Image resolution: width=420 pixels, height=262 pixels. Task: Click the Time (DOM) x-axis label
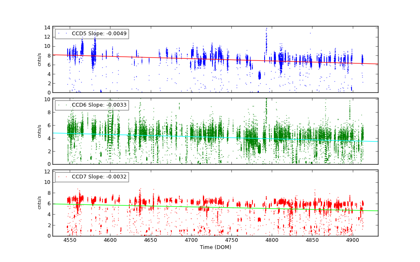pyautogui.click(x=215, y=247)
